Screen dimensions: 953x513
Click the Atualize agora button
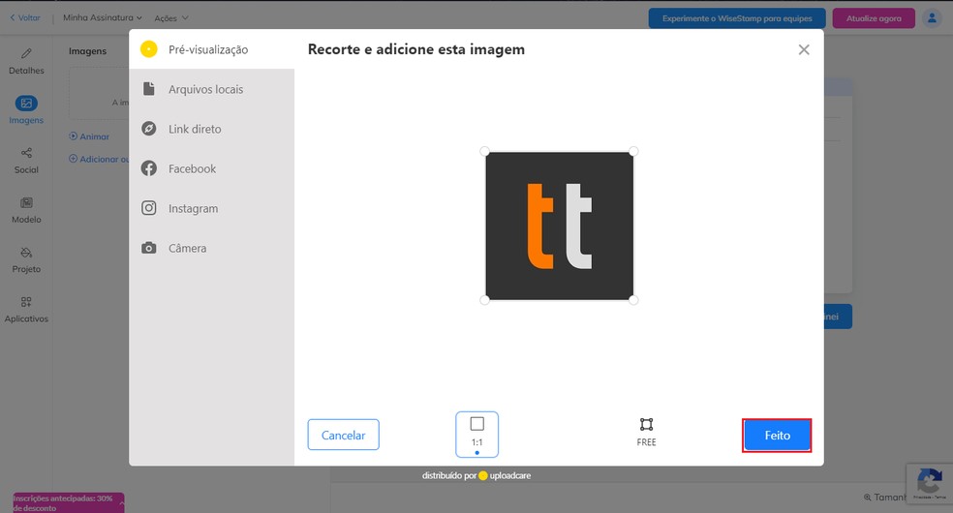pos(874,18)
